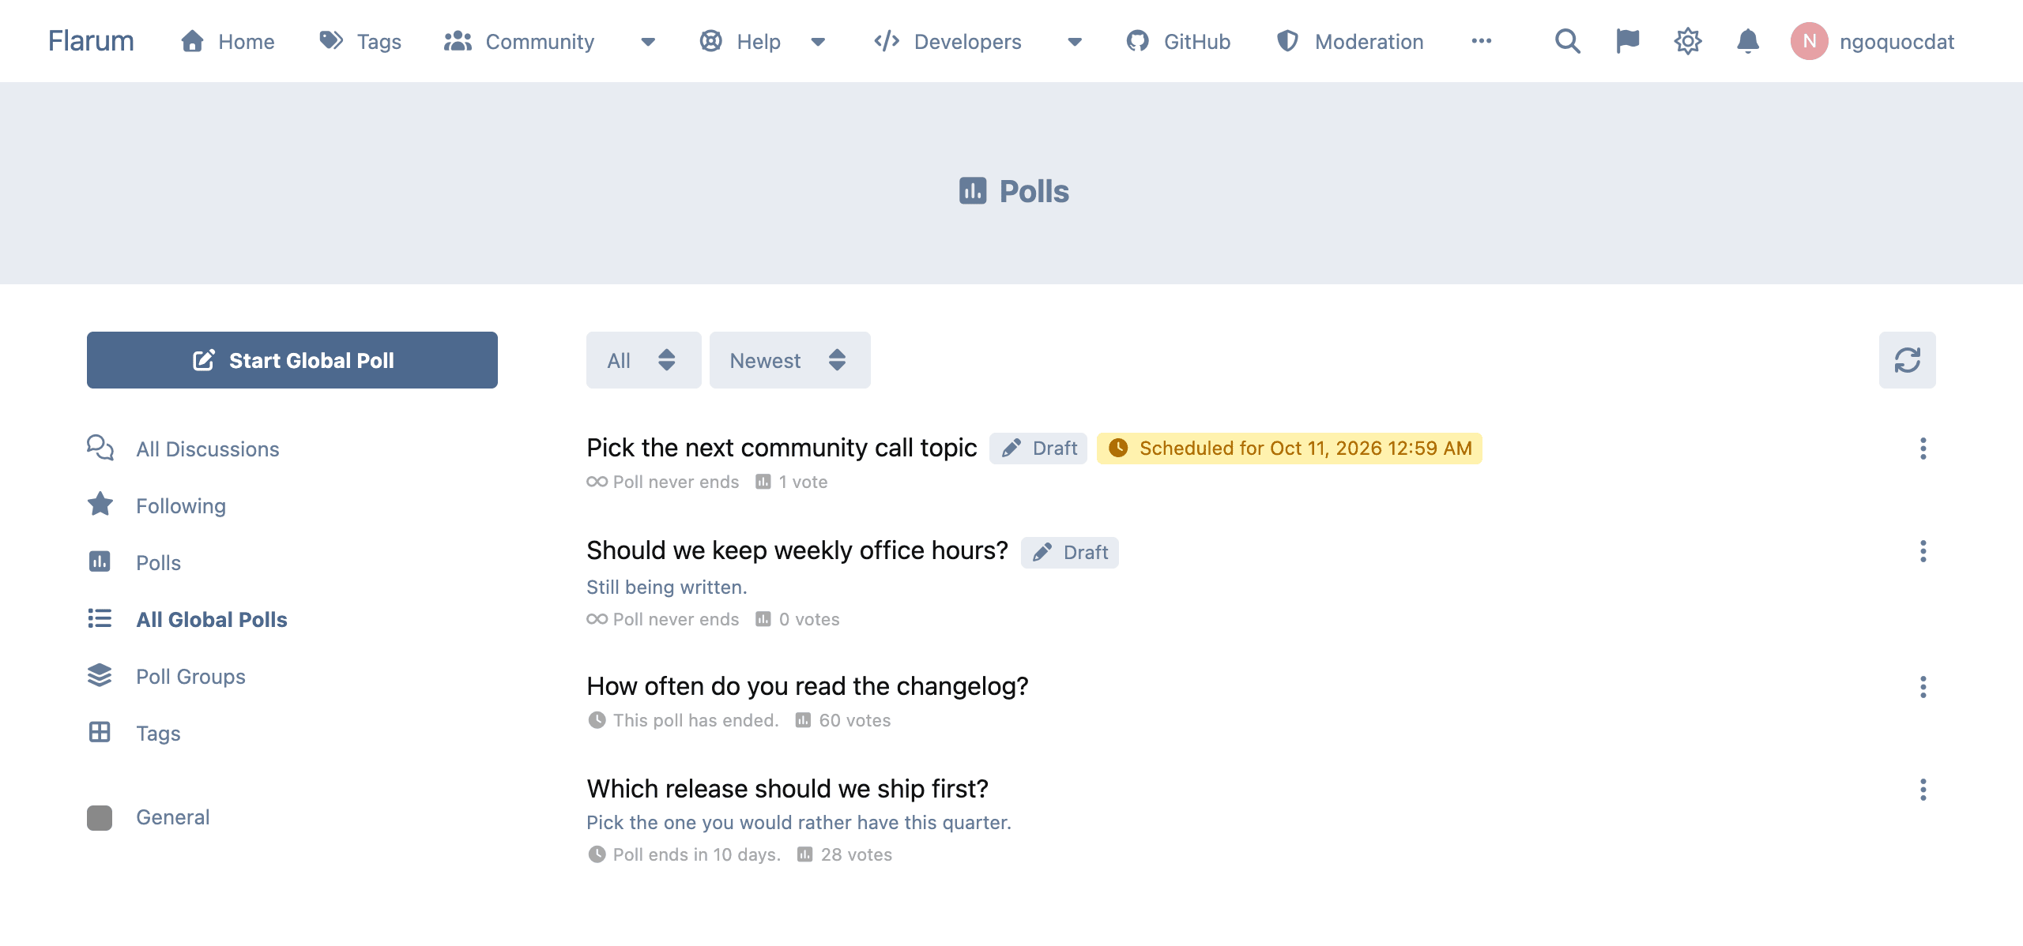Click the Following star icon
Viewport: 2023px width, 946px height.
click(x=100, y=505)
